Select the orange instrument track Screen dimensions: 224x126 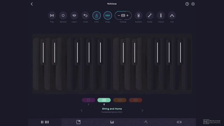pyautogui.click(x=120, y=100)
